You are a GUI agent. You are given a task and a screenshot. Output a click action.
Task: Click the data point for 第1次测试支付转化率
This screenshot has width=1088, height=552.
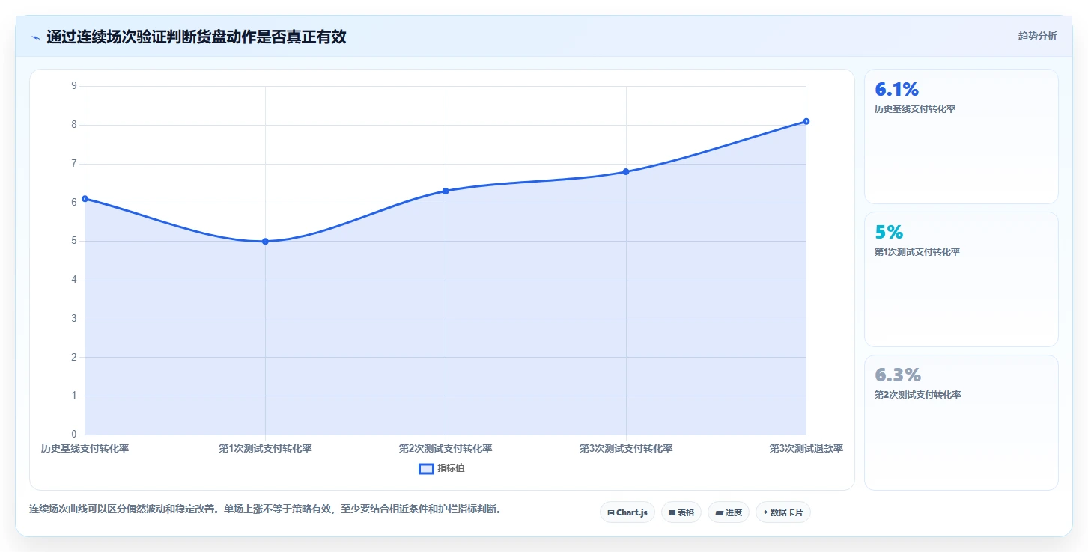pos(265,241)
